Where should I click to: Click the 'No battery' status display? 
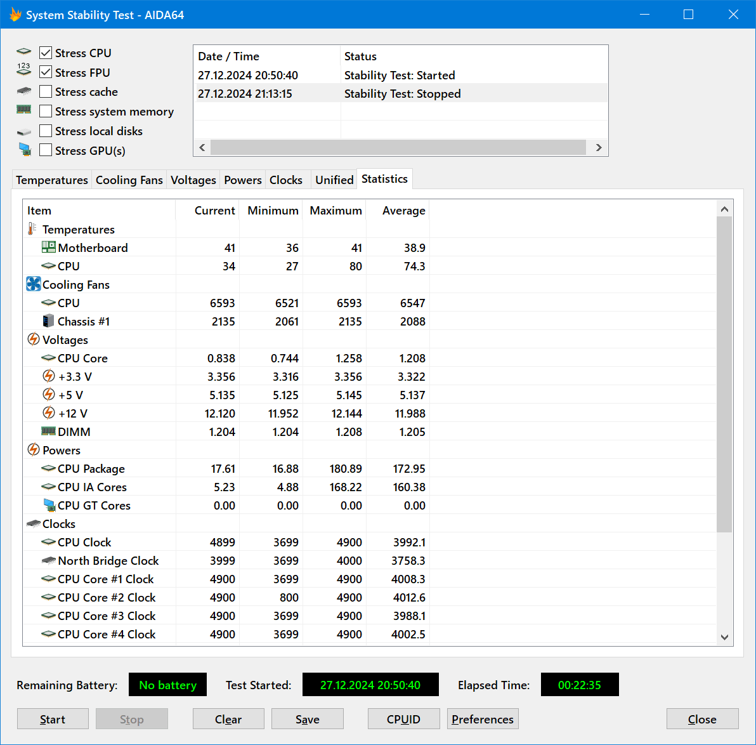tap(167, 685)
